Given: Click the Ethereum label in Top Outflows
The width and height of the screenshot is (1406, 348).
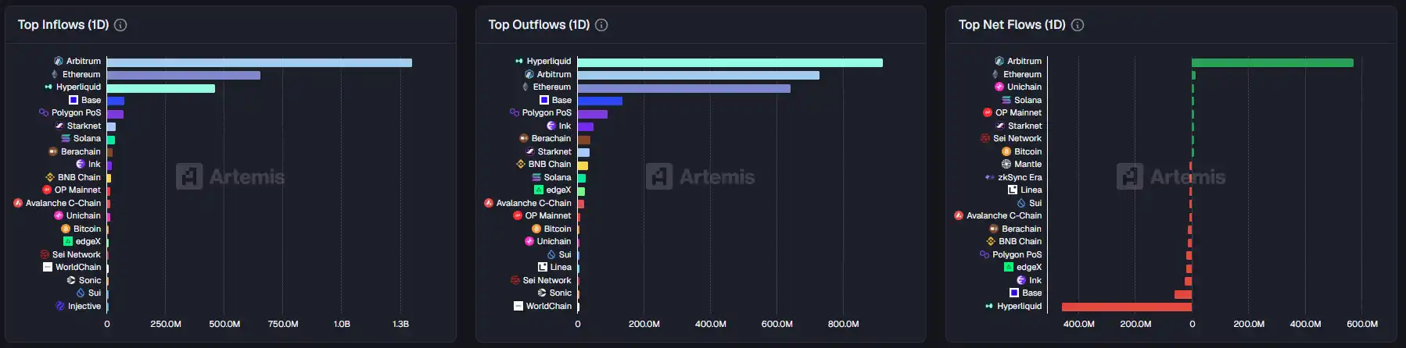Looking at the screenshot, I should pyautogui.click(x=552, y=87).
